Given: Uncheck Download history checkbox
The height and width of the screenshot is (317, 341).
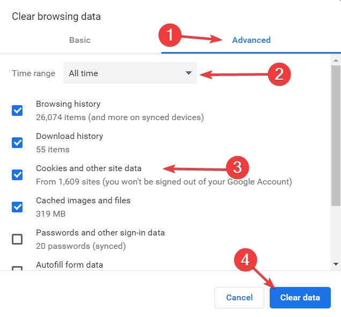Looking at the screenshot, I should pos(17,143).
